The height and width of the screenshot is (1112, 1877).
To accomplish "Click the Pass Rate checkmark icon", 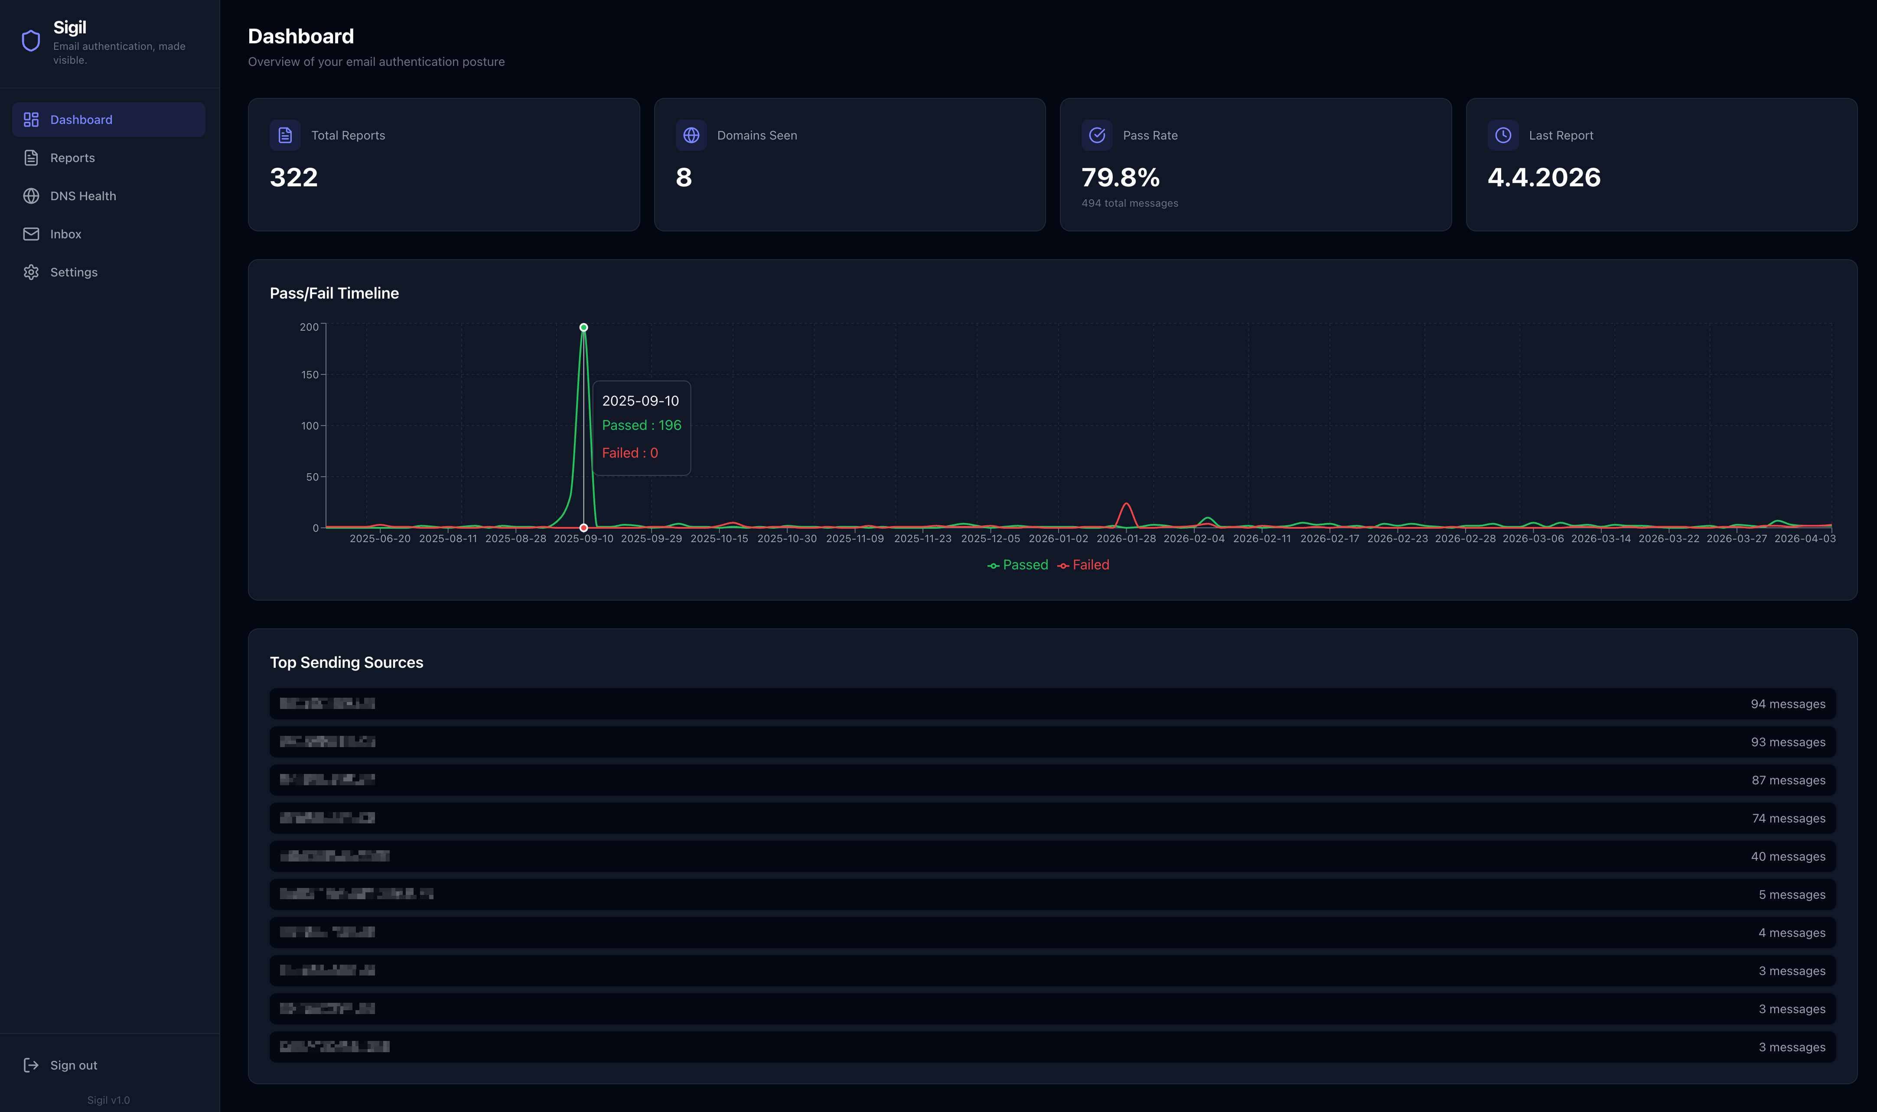I will (1097, 136).
